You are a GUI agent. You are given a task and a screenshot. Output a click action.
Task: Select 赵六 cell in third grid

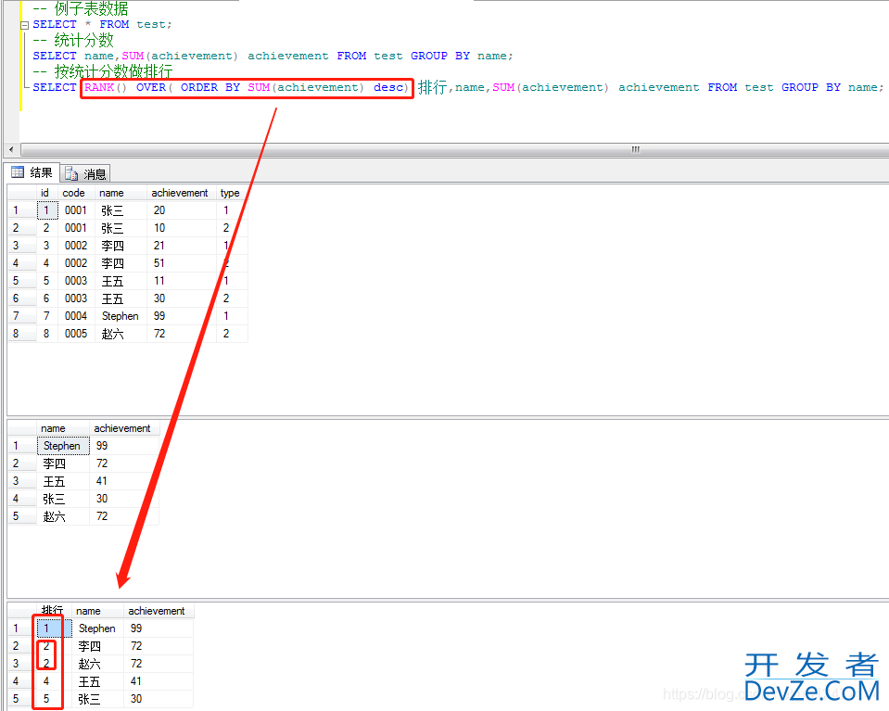tap(97, 664)
